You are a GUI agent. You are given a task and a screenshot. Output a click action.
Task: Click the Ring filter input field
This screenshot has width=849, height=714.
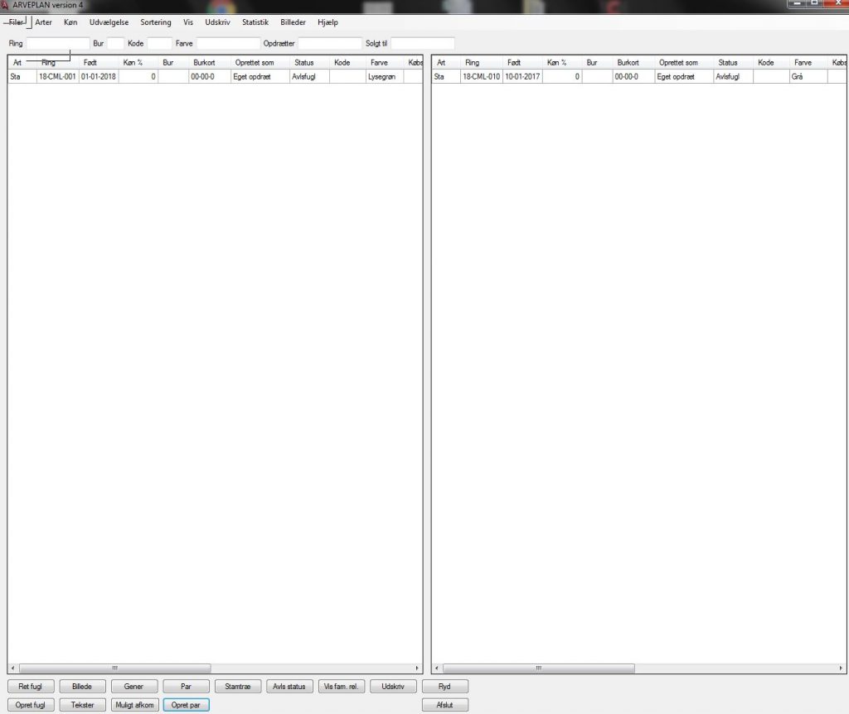pos(58,43)
